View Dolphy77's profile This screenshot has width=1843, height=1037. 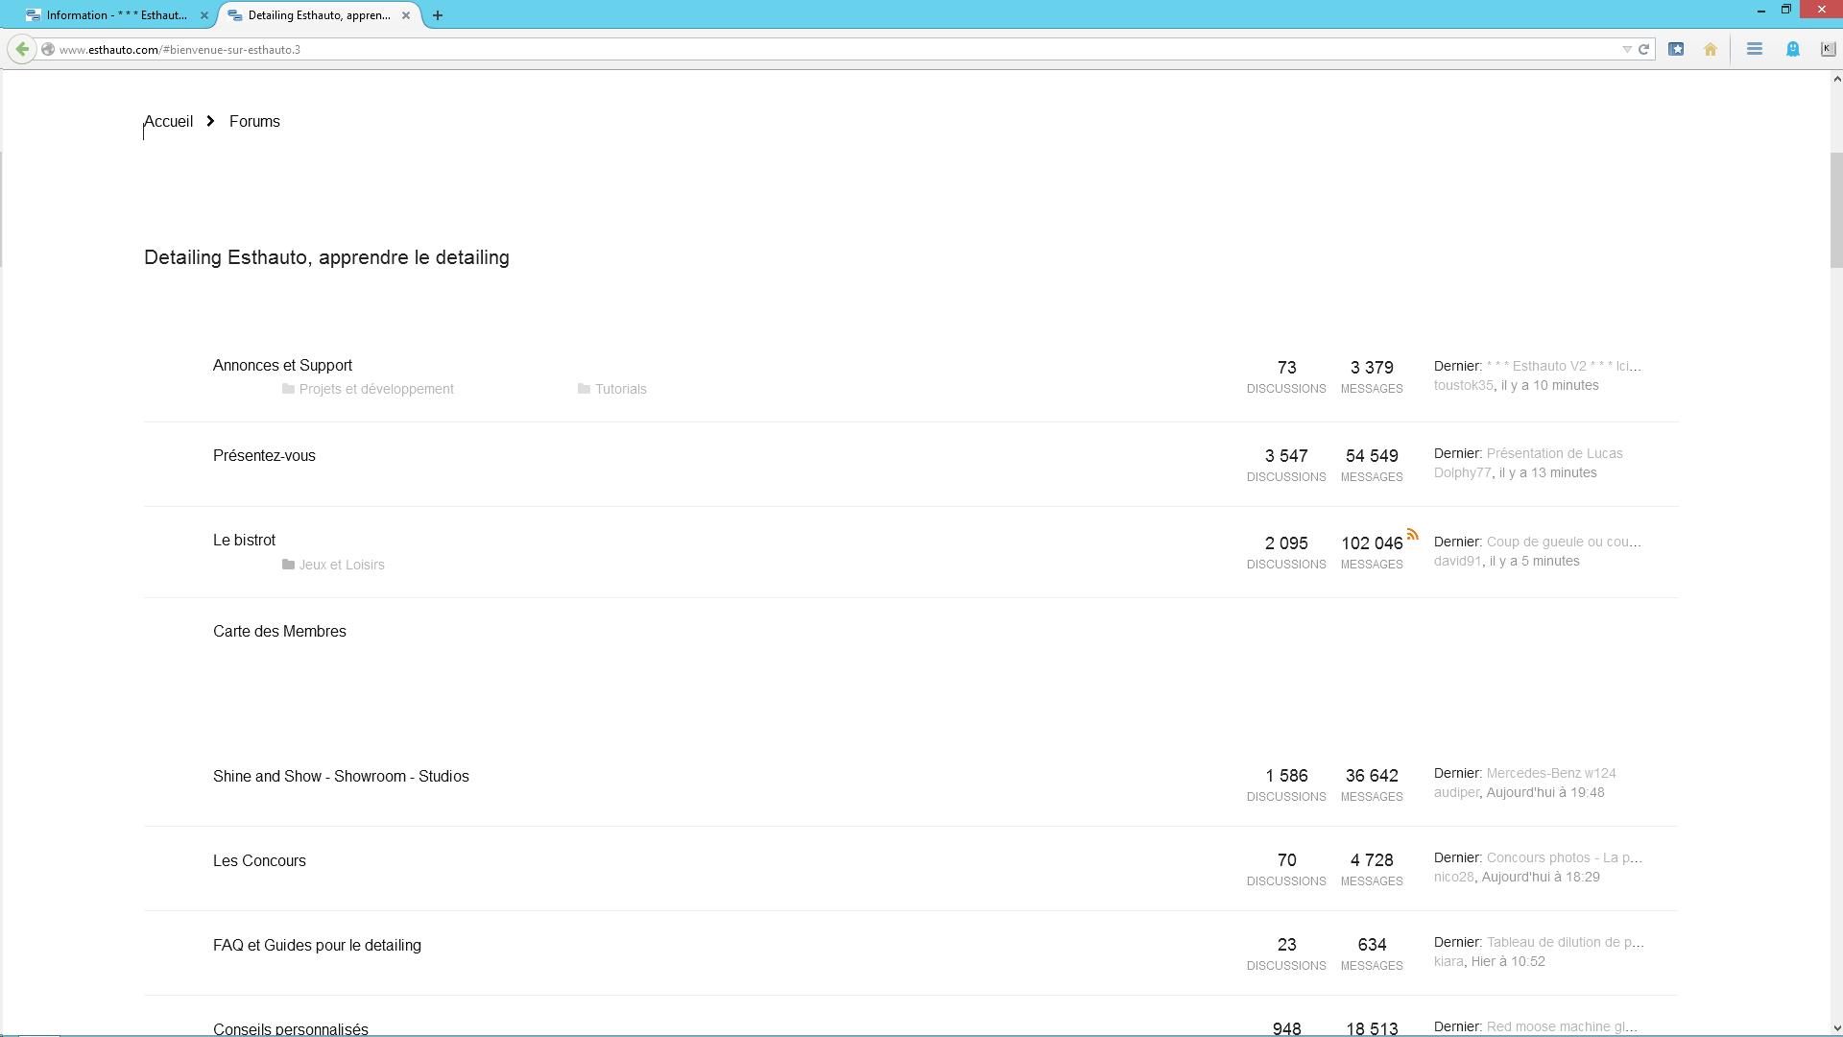pyautogui.click(x=1463, y=472)
